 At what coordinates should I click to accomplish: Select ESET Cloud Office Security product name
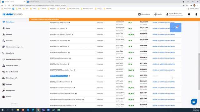click(x=59, y=76)
